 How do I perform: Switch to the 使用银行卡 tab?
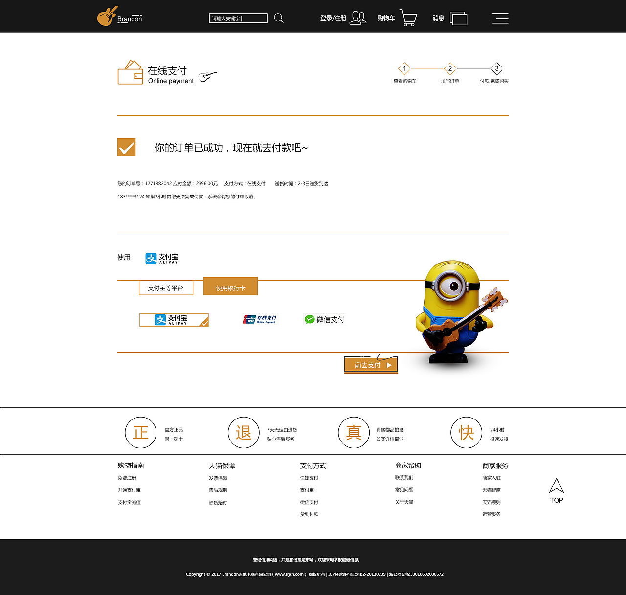pos(230,286)
